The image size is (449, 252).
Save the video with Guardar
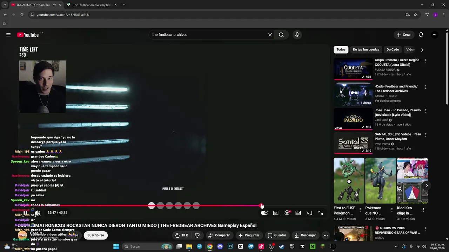click(x=277, y=235)
